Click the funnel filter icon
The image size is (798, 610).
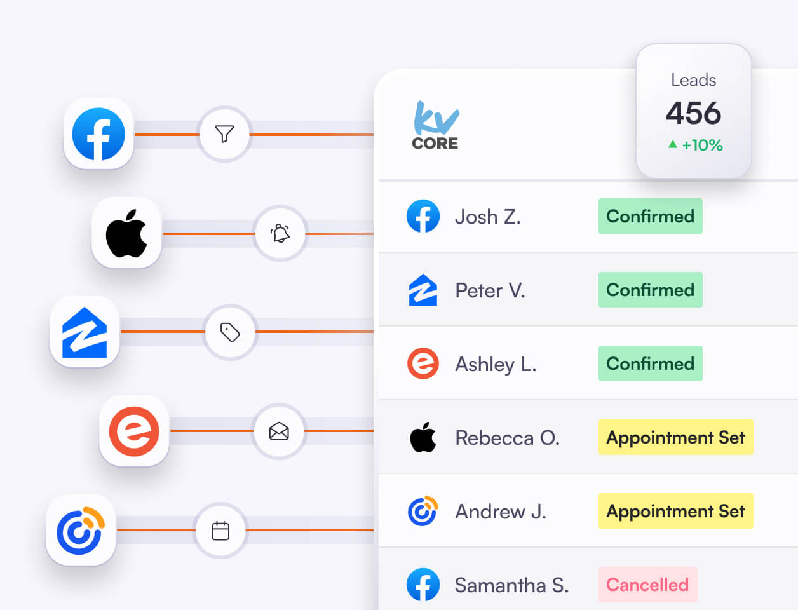pyautogui.click(x=224, y=134)
